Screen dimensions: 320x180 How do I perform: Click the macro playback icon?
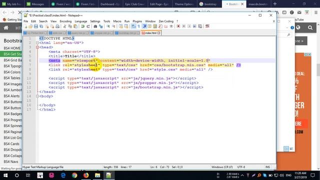189,26
